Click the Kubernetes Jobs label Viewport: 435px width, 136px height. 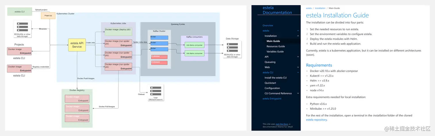coord(118,23)
